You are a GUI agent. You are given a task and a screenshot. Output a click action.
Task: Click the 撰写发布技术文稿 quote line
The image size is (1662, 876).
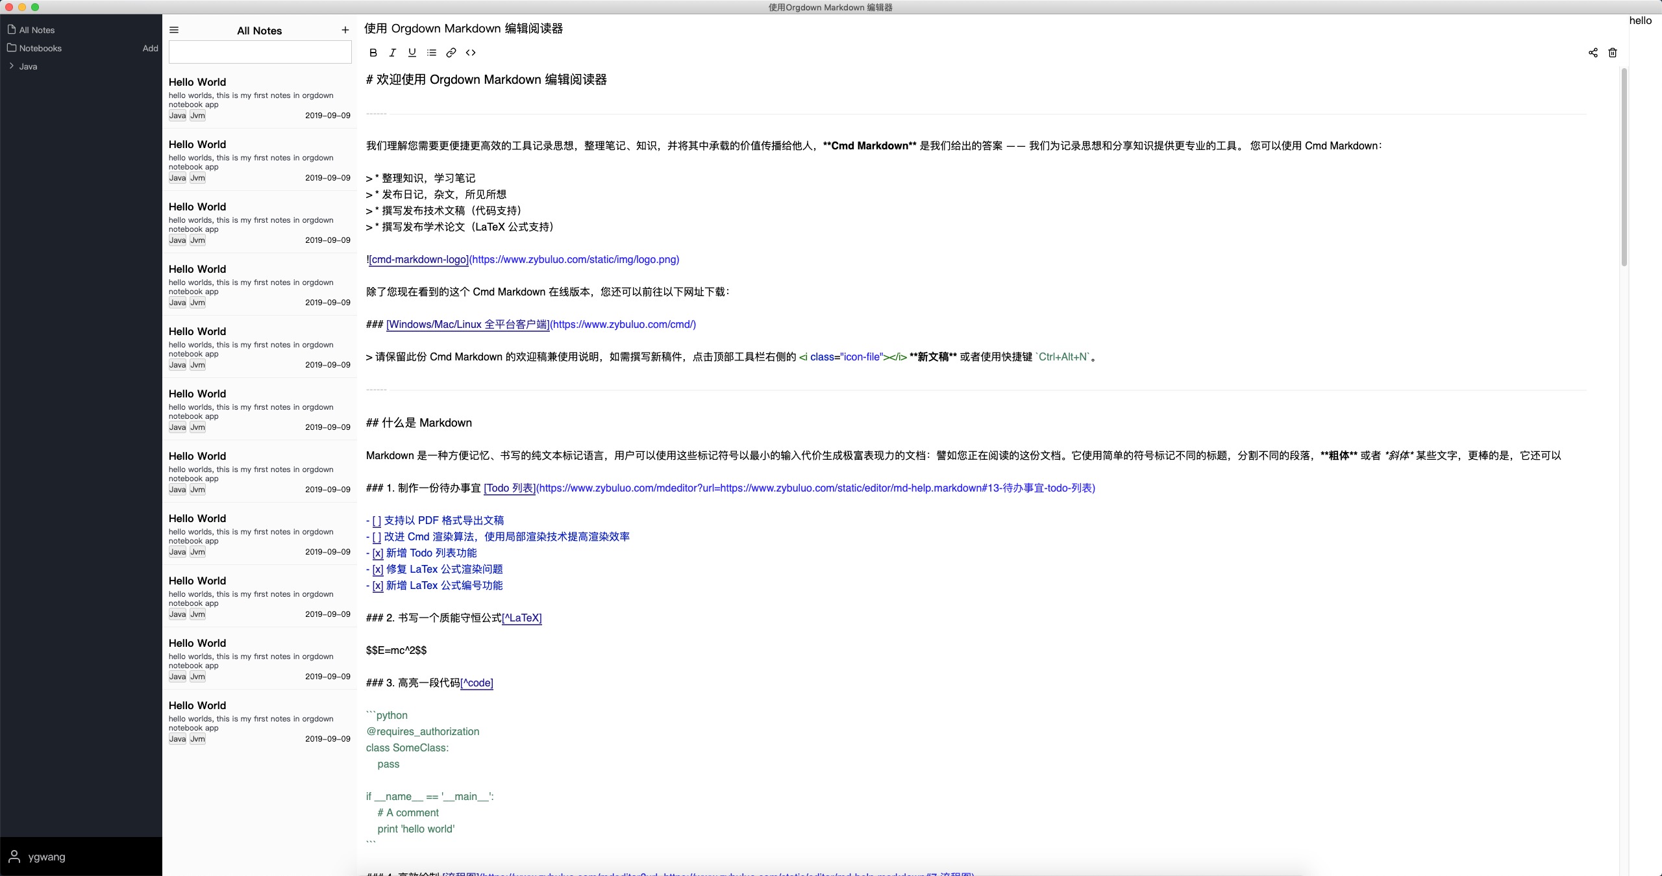point(444,210)
